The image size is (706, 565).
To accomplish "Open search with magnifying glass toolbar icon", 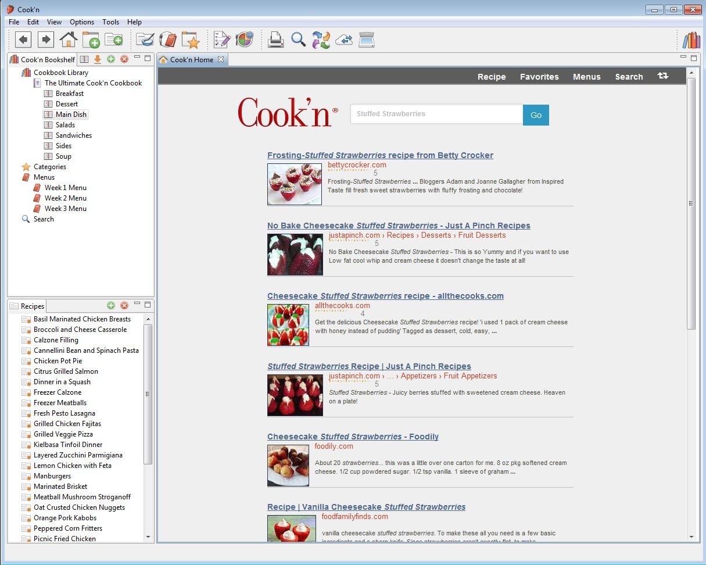I will (298, 40).
